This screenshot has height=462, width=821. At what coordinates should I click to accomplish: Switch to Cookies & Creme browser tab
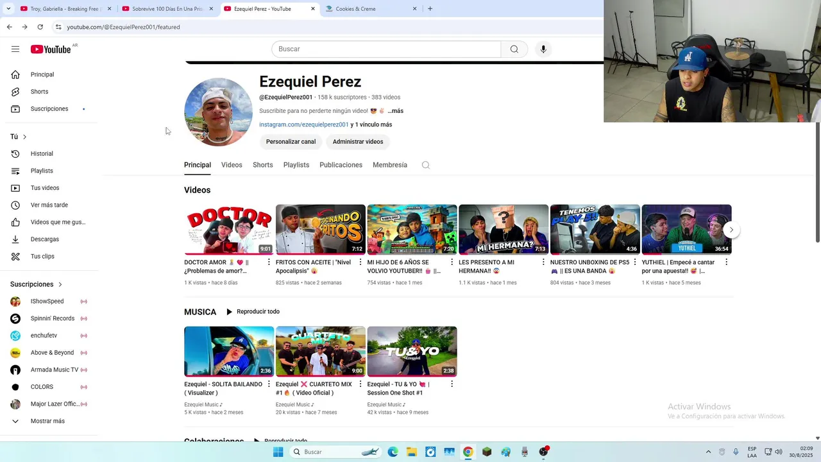370,9
